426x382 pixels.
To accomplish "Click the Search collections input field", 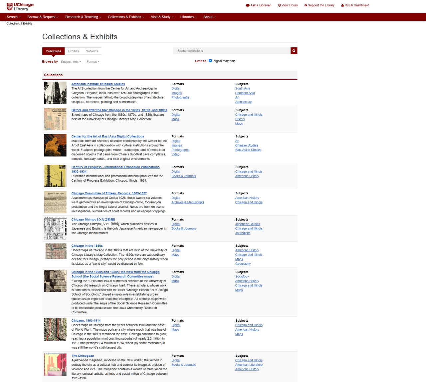I will pyautogui.click(x=232, y=51).
